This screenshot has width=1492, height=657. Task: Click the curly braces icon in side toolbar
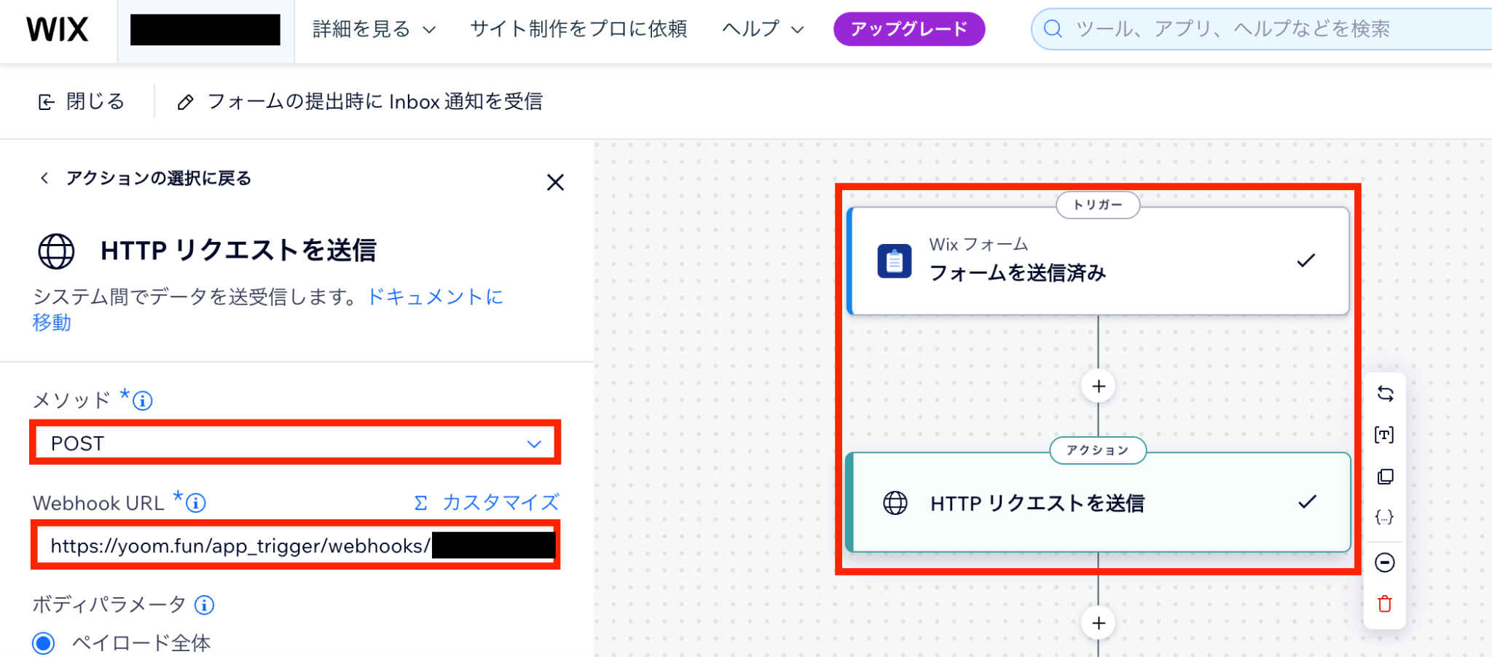pos(1385,517)
